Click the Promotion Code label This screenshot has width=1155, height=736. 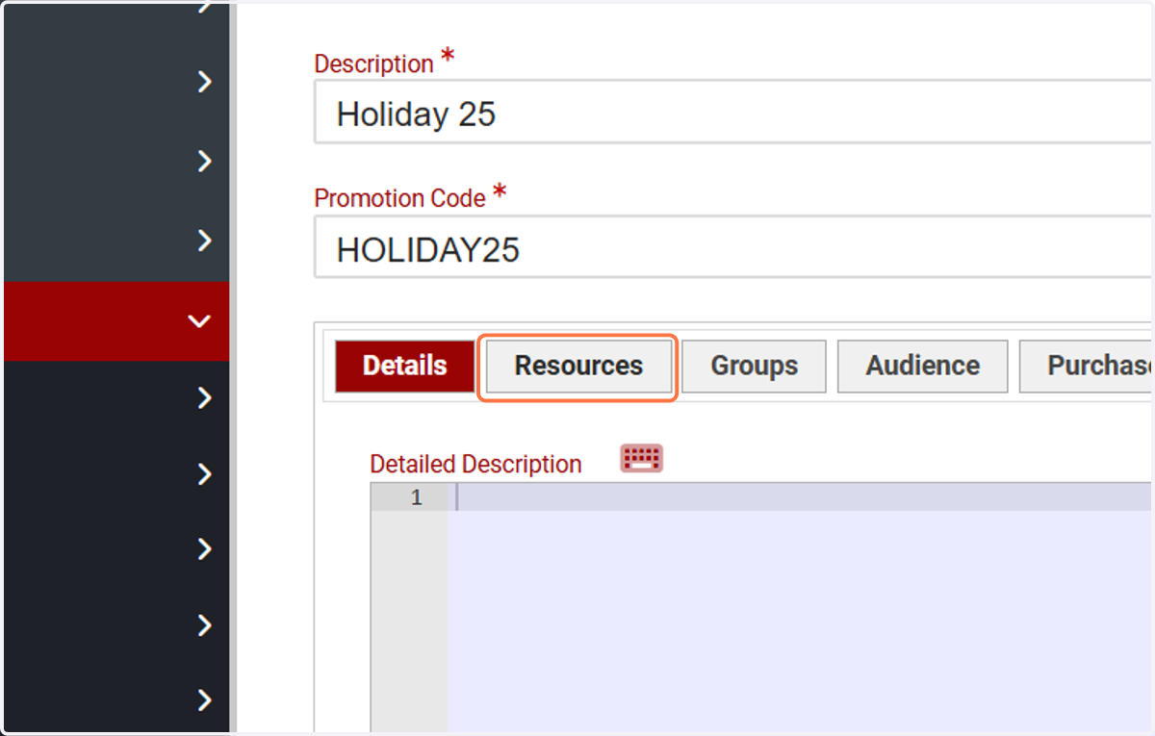(400, 198)
